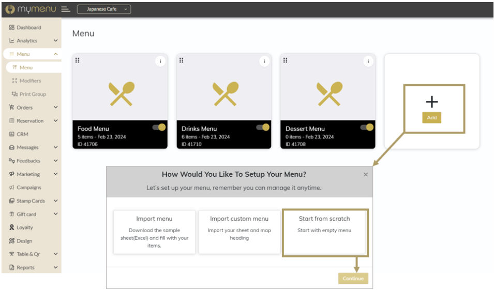Select the Start from scratch option
The height and width of the screenshot is (290, 494).
click(x=324, y=232)
